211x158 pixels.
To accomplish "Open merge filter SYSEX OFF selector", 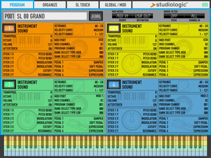I will [174, 16].
